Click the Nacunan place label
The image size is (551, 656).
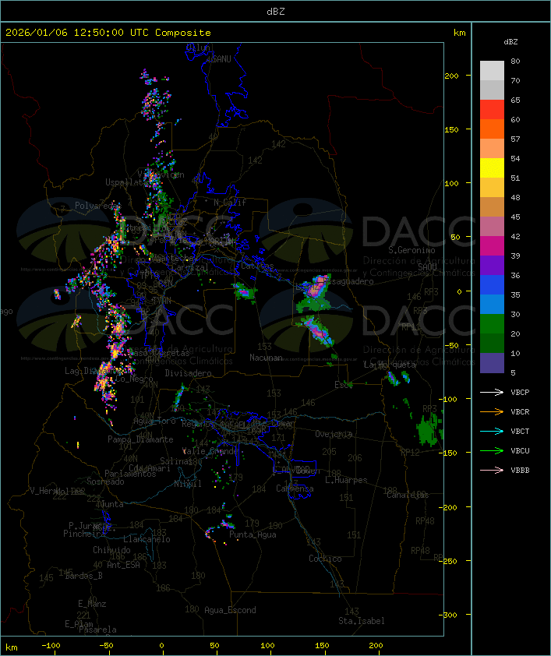266,358
